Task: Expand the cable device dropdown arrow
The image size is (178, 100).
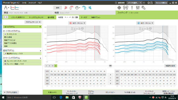Action: coord(79,8)
